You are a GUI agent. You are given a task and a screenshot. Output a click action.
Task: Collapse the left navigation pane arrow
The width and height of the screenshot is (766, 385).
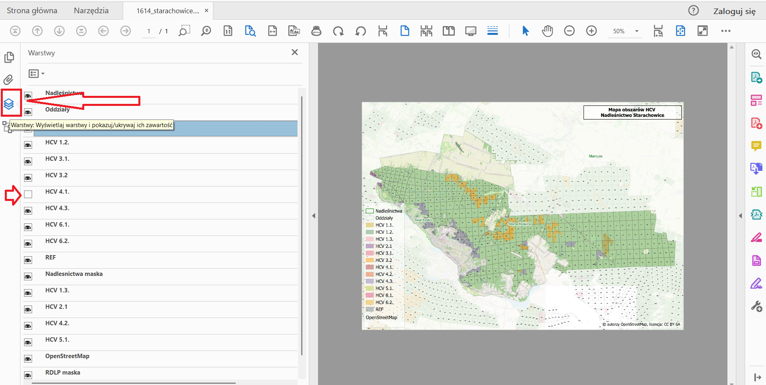click(x=314, y=216)
